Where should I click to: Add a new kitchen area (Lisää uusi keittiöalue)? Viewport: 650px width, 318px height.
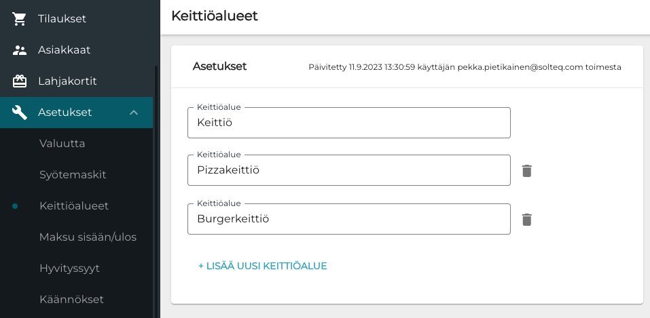(x=262, y=266)
